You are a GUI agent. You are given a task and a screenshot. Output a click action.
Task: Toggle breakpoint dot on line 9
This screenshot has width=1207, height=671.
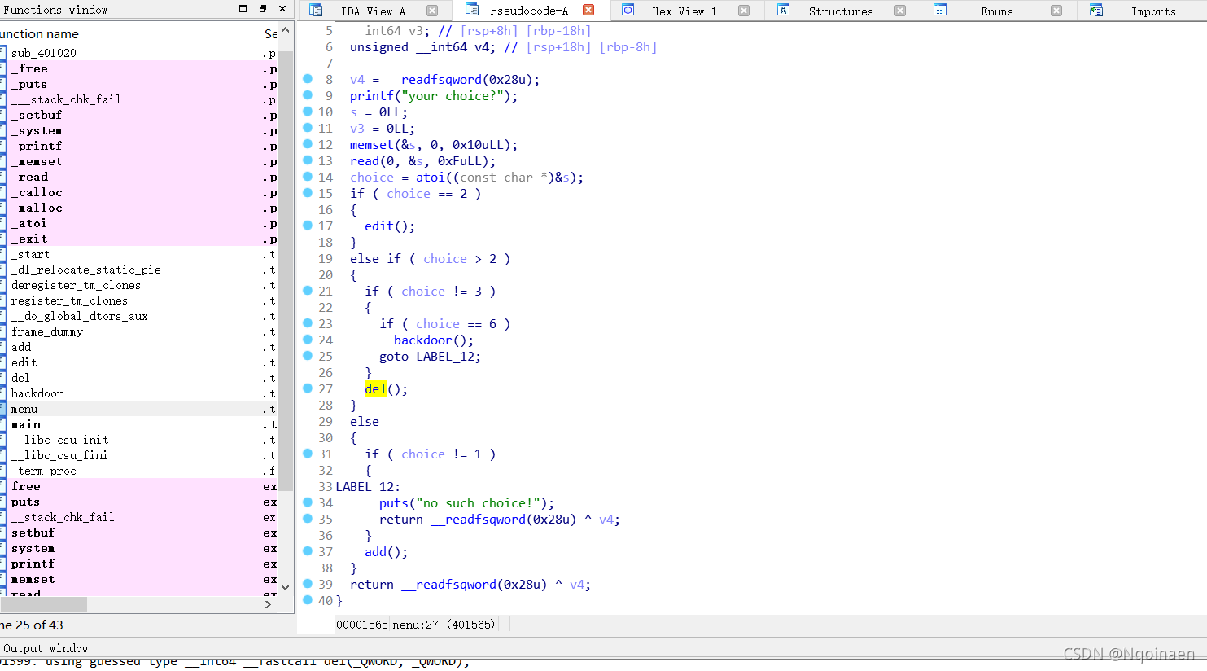click(x=308, y=95)
